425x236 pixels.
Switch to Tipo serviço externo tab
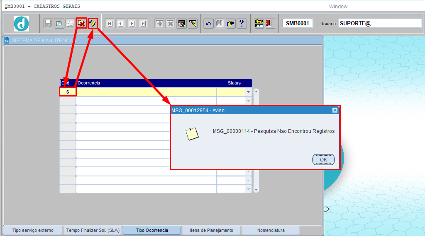33,230
